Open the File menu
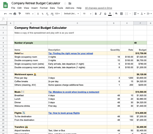 click(x=13, y=8)
